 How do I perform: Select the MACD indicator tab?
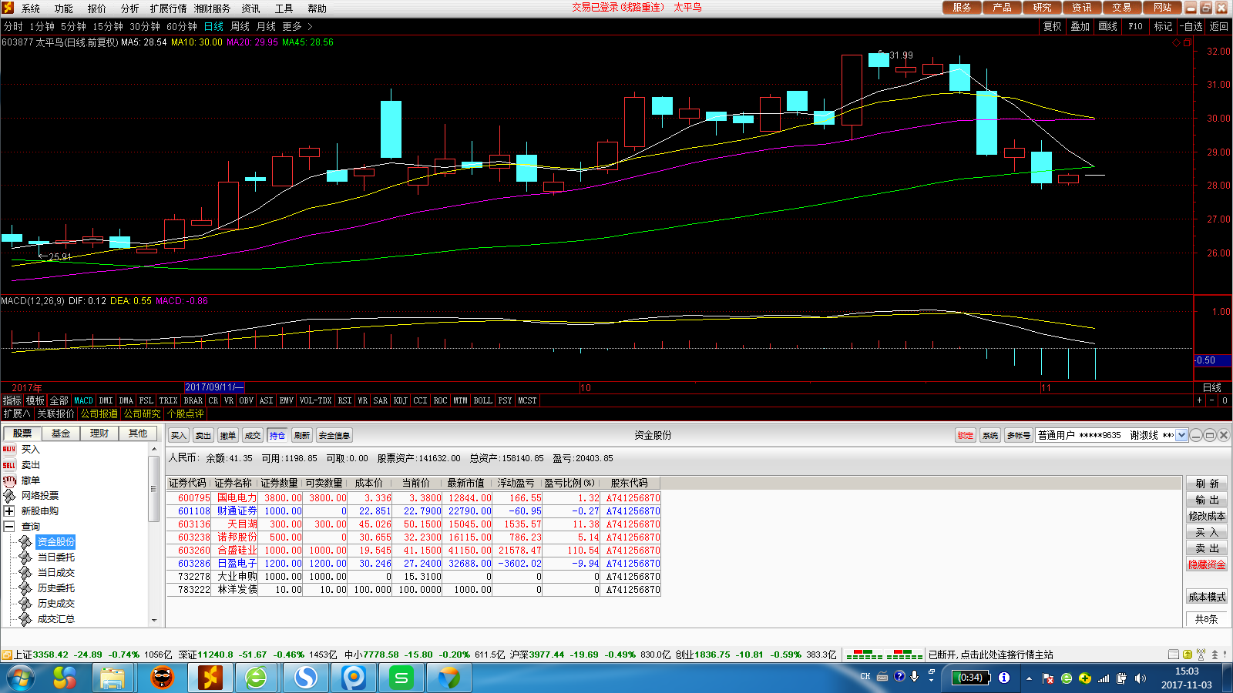[x=83, y=400]
